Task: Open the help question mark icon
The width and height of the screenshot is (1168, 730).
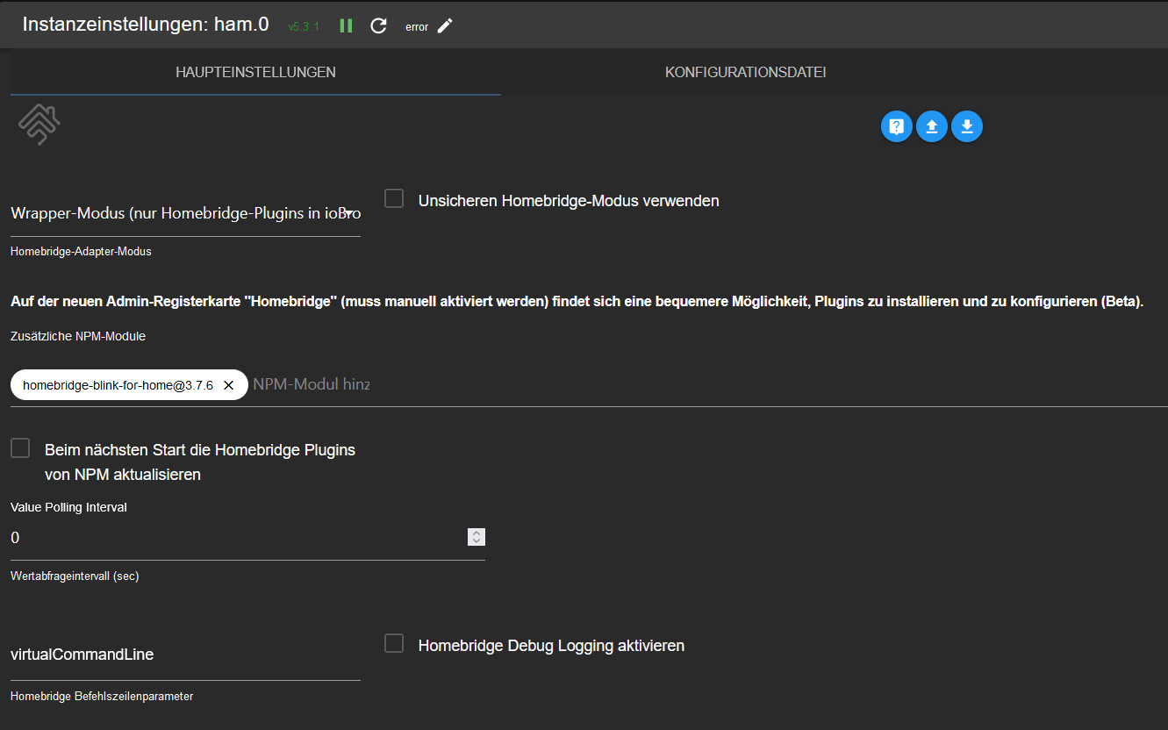Action: point(896,126)
